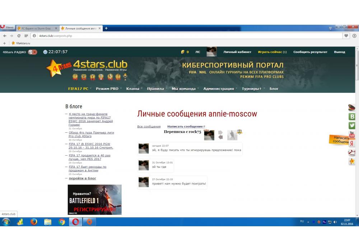The width and height of the screenshot is (359, 251).
Task: Click Играть сейчас (1)
Action: click(272, 52)
